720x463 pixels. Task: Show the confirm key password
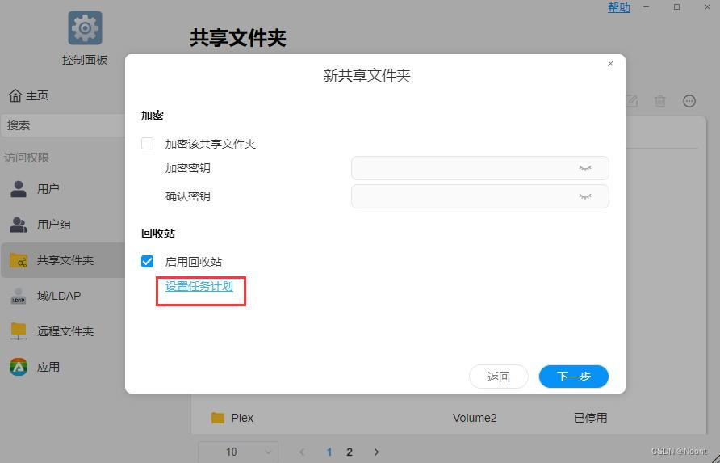pos(585,196)
